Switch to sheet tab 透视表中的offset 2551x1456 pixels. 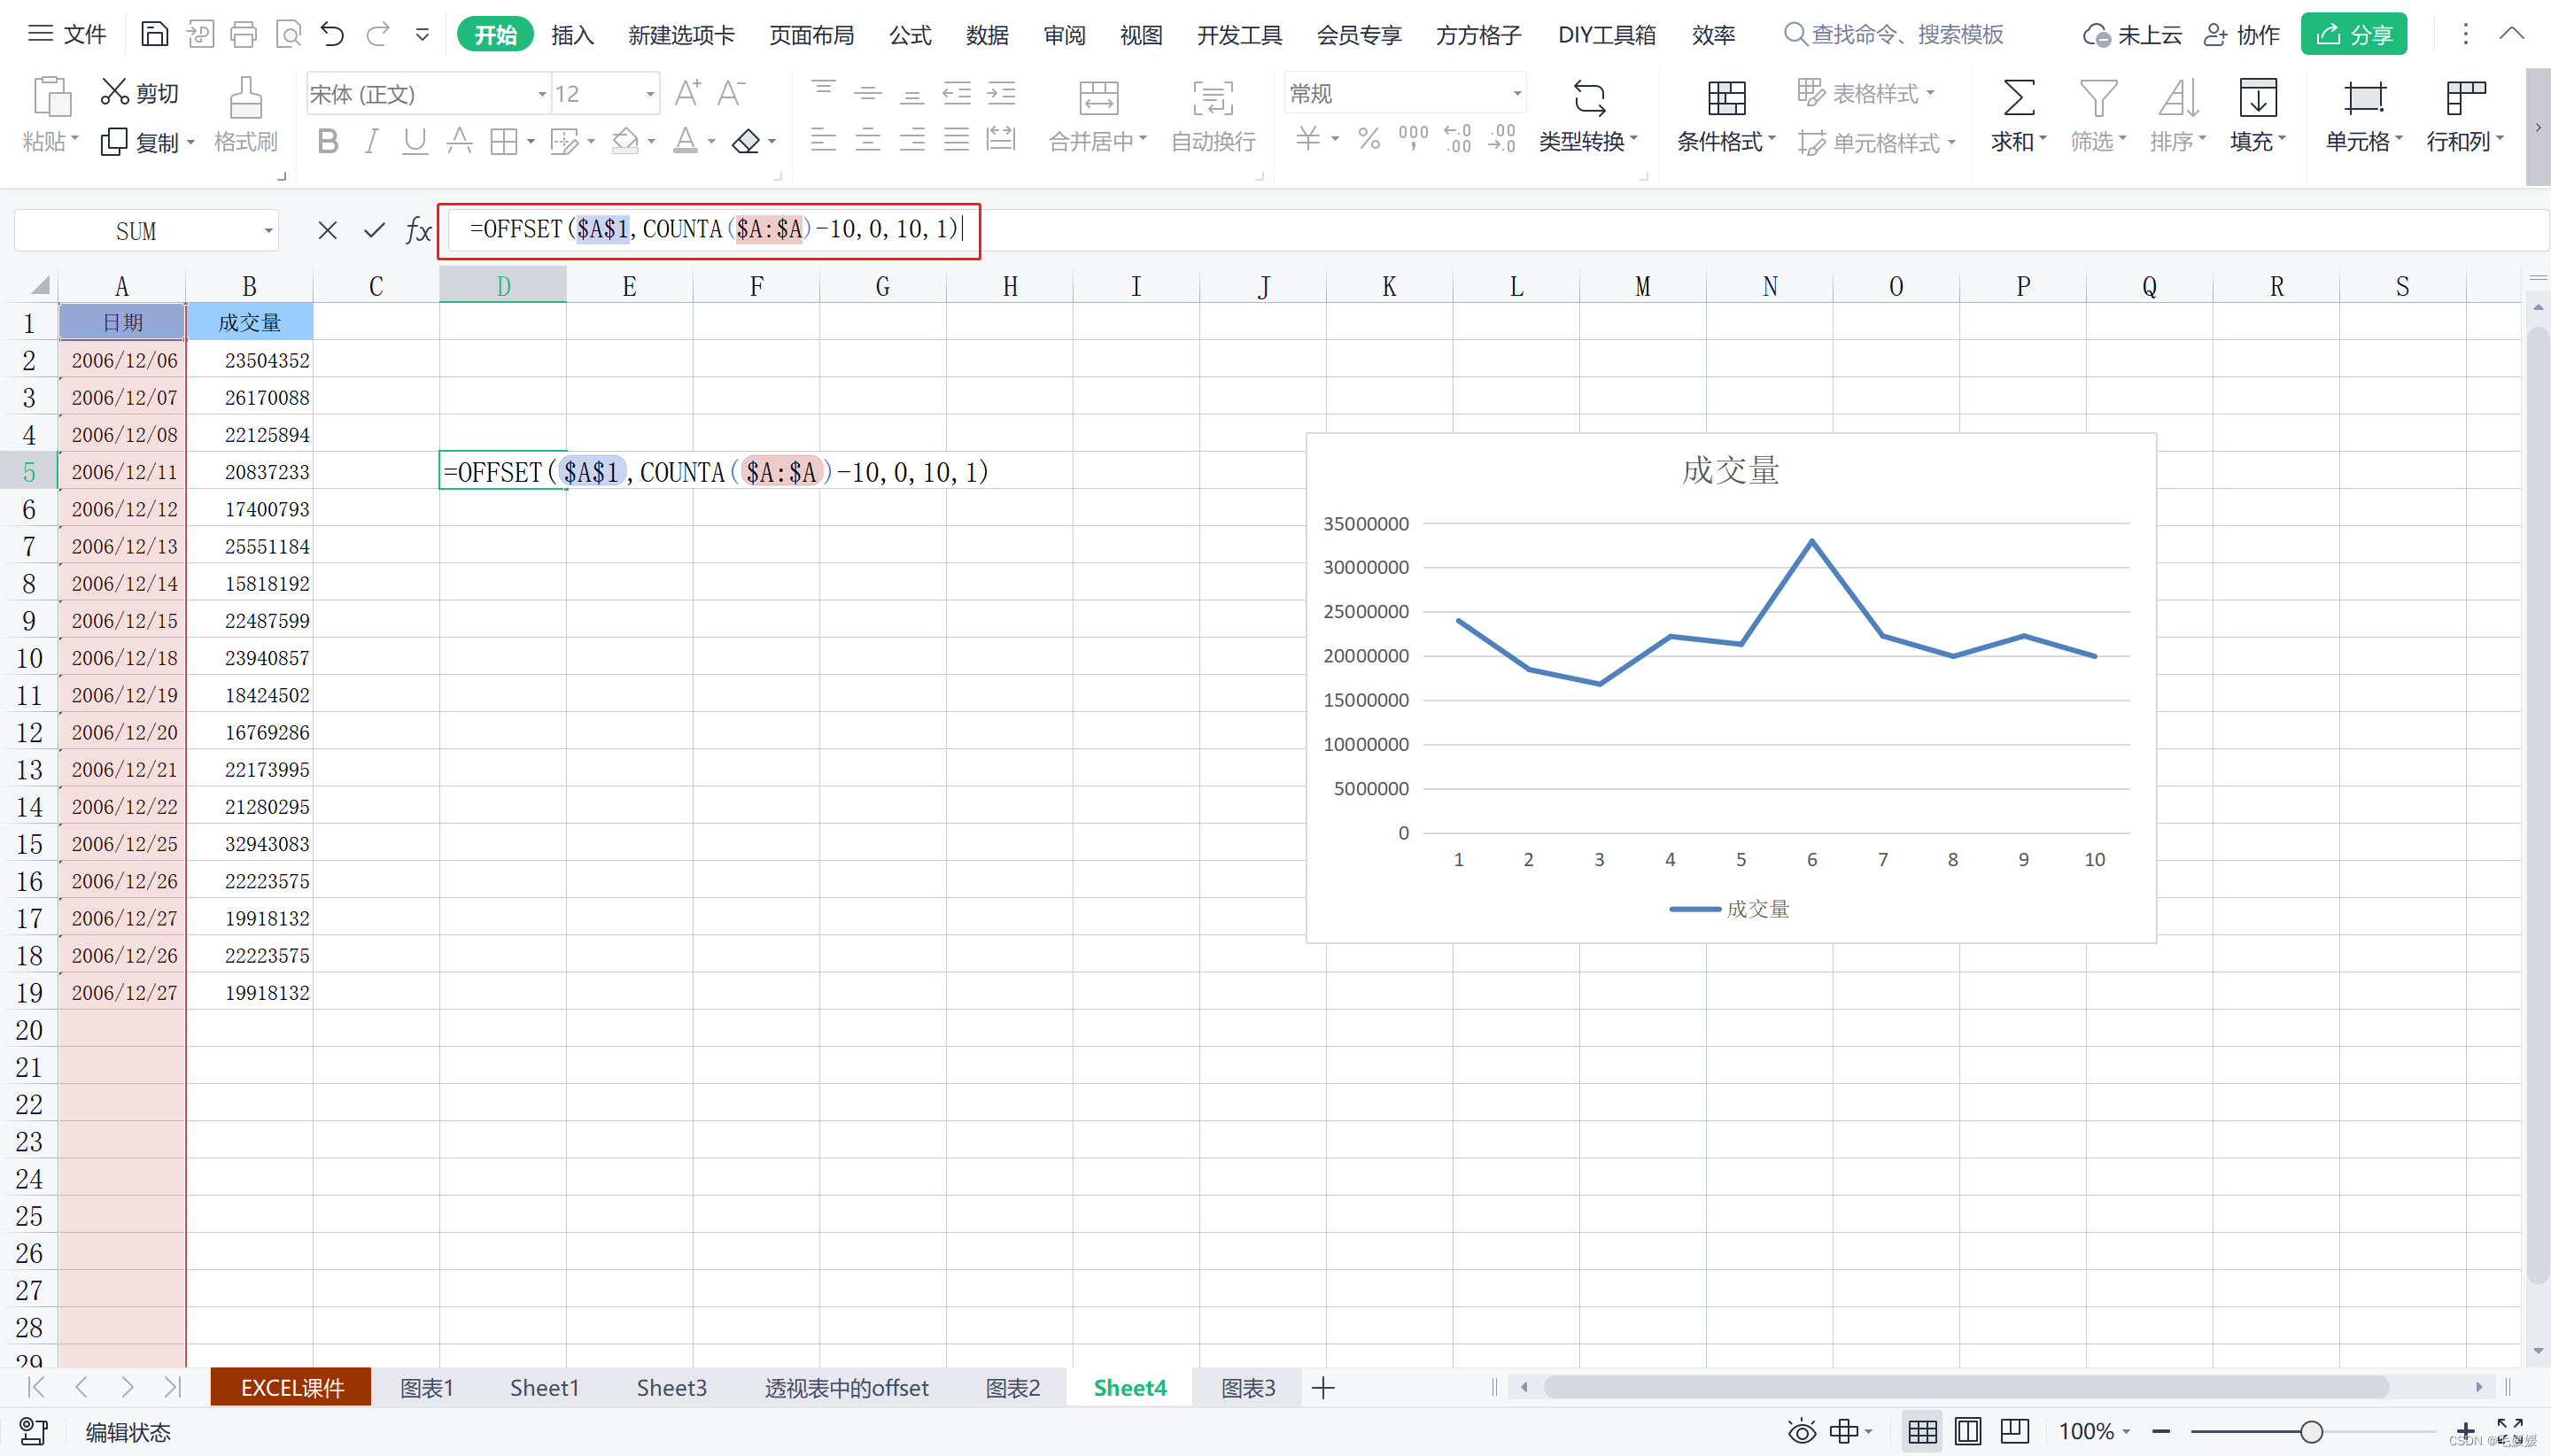(x=846, y=1387)
